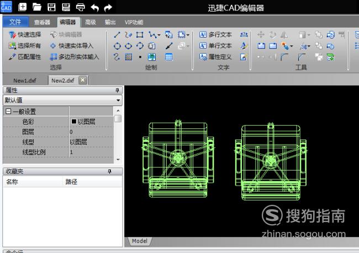Select the Point drawing tool
This screenshot has height=253, width=359.
coord(140,57)
